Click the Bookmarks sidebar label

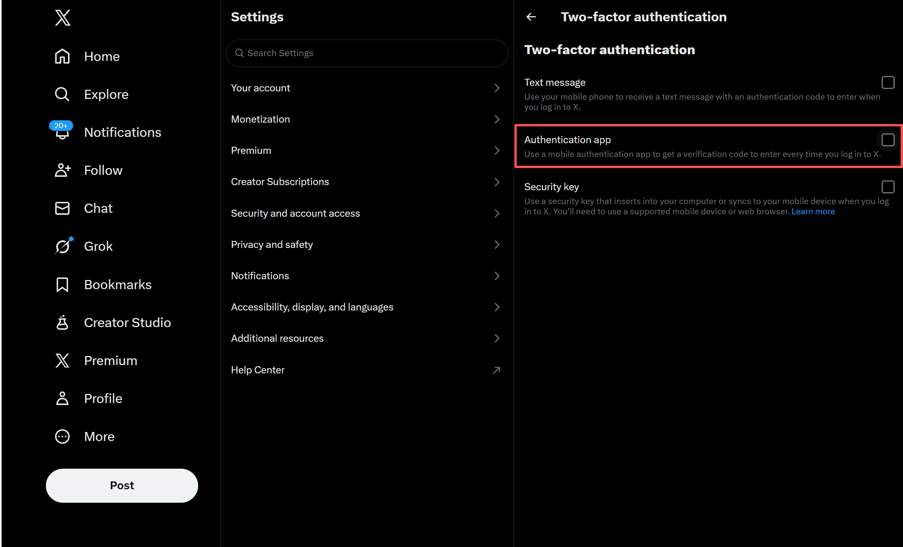pos(118,284)
